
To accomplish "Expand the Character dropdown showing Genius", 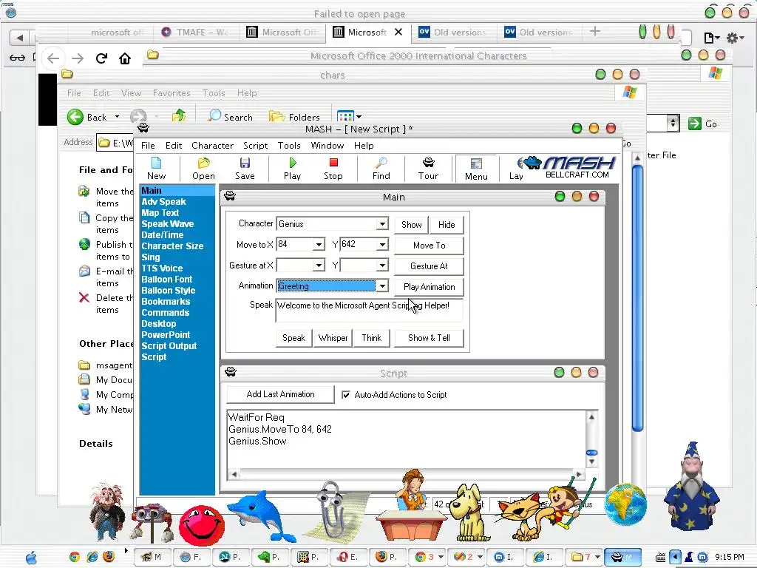I will 382,223.
